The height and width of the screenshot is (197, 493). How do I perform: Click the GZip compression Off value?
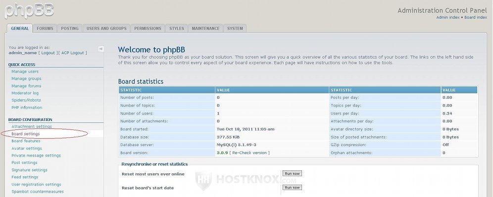pos(446,145)
